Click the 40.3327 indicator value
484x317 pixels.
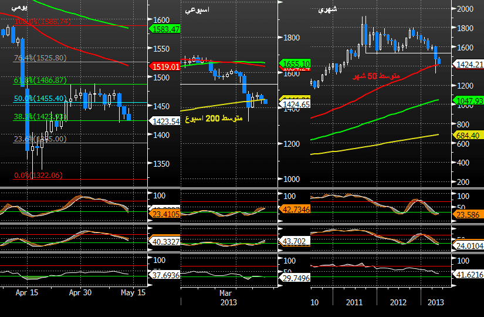[x=164, y=242]
